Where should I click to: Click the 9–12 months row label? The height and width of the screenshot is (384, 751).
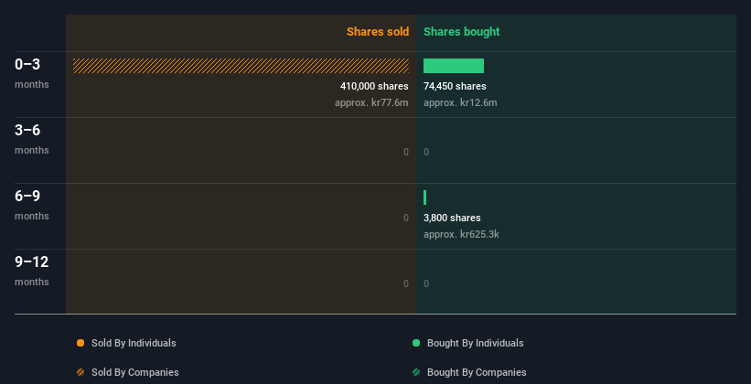click(32, 271)
